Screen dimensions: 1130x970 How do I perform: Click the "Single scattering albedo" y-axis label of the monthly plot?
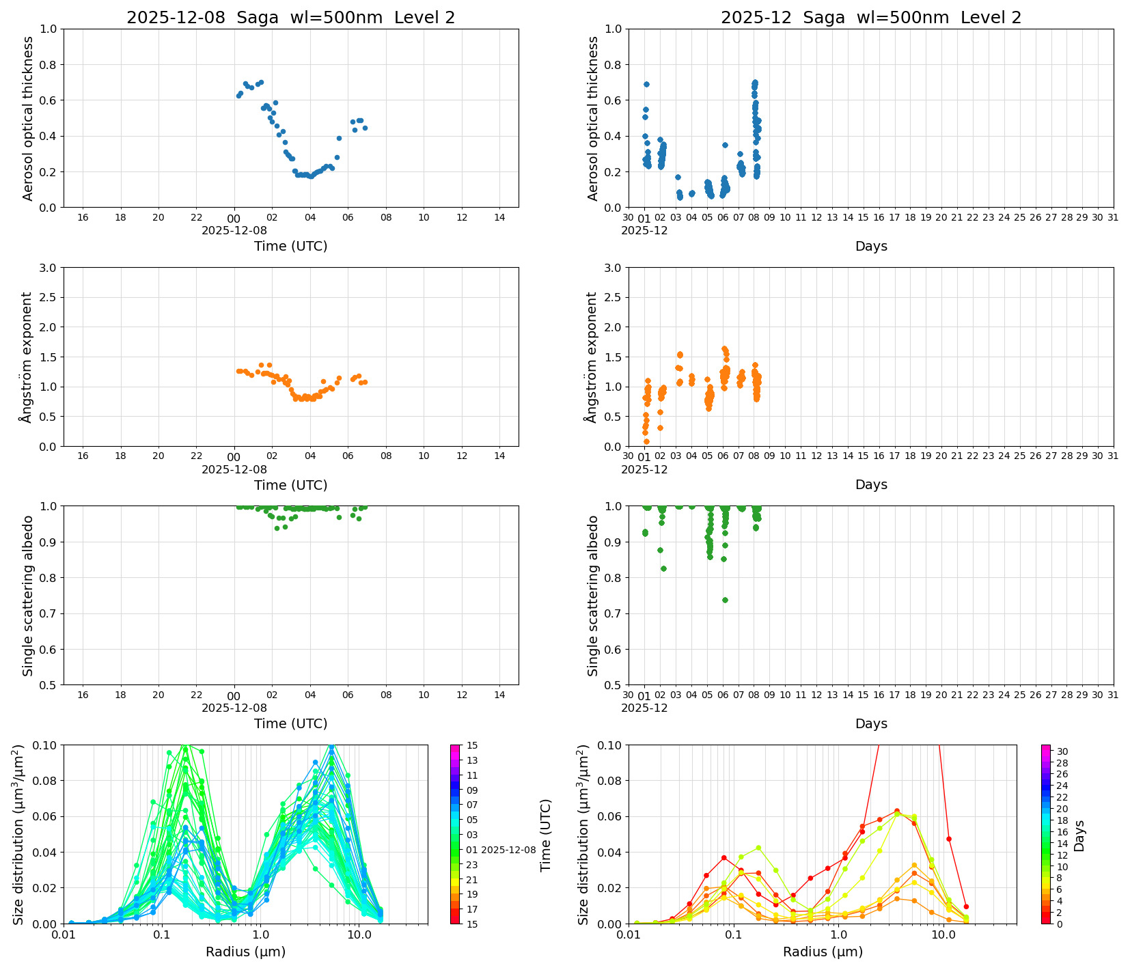click(592, 596)
